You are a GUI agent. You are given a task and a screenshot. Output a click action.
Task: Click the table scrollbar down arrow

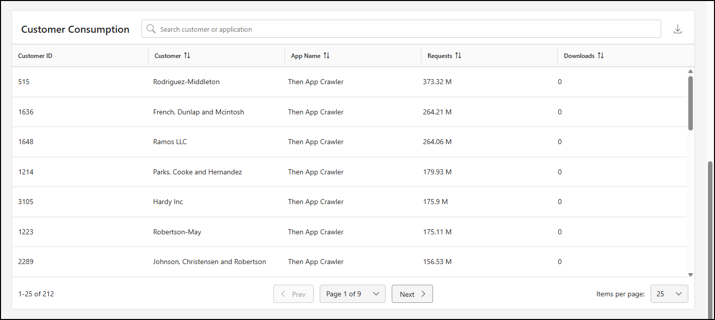coord(691,275)
